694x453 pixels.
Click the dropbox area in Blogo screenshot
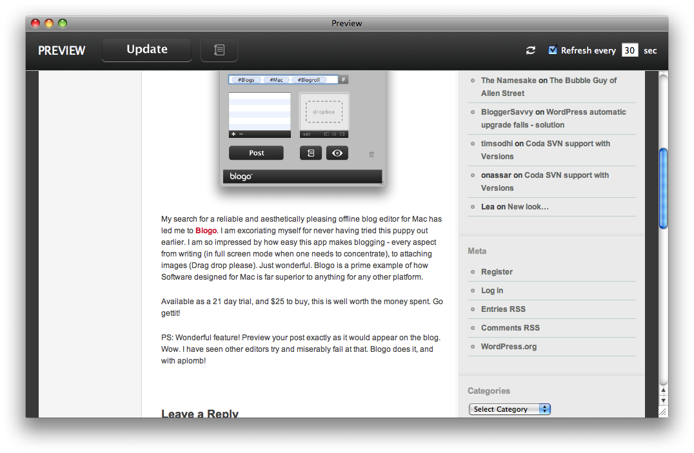tap(324, 111)
